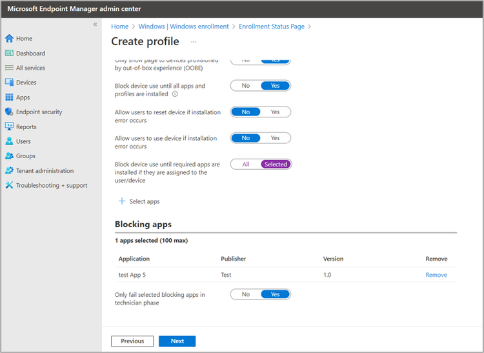The image size is (484, 353).
Task: Set technician phase blocking toggle to No
Action: 246,294
